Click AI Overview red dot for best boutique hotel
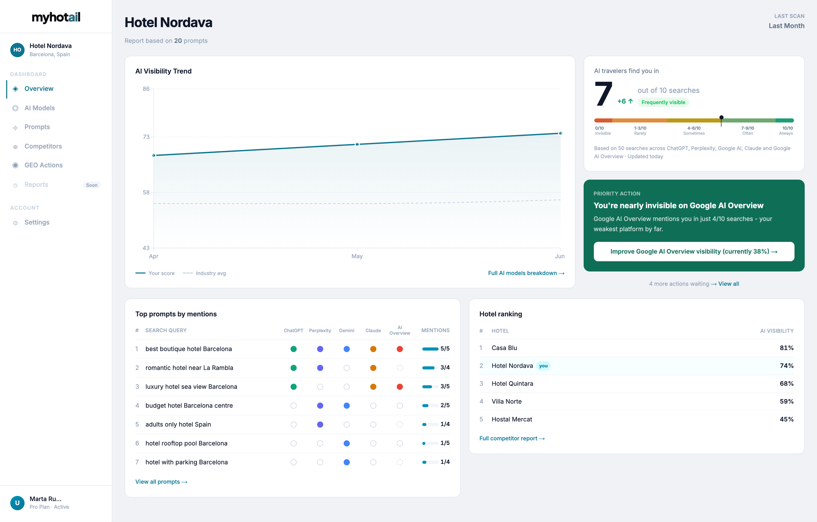The height and width of the screenshot is (522, 817). [400, 349]
